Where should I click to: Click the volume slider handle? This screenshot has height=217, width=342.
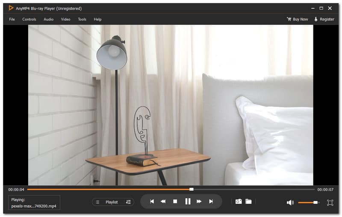tap(315, 202)
